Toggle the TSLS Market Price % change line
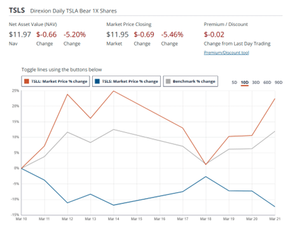The image size is (295, 235). point(127,81)
